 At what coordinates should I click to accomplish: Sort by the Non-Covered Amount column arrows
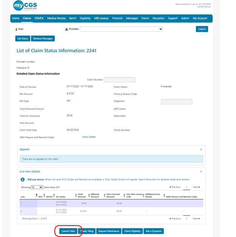click(x=105, y=195)
